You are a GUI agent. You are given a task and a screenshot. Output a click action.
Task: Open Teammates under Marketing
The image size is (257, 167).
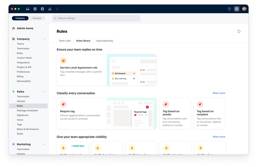(23, 149)
